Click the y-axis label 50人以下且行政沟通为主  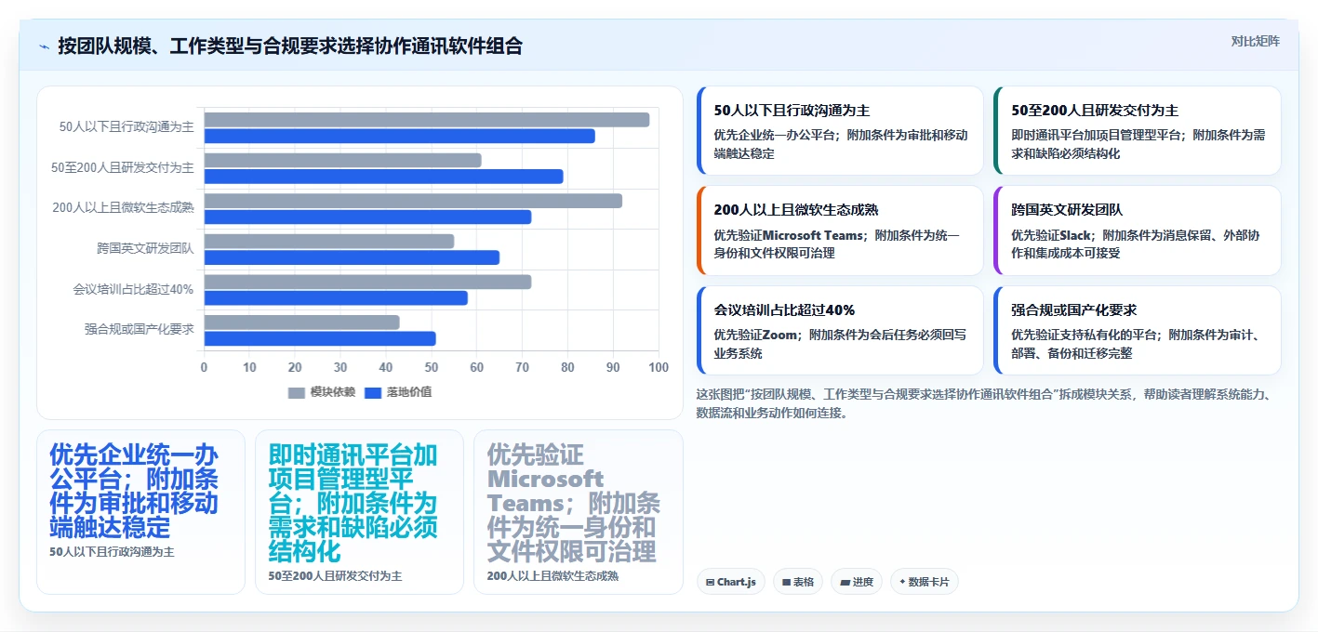126,127
